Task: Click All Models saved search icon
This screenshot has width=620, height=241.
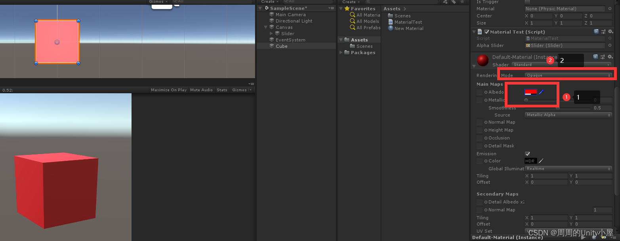Action: tap(353, 21)
